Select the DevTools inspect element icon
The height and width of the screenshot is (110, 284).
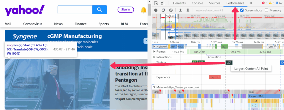click(x=156, y=3)
